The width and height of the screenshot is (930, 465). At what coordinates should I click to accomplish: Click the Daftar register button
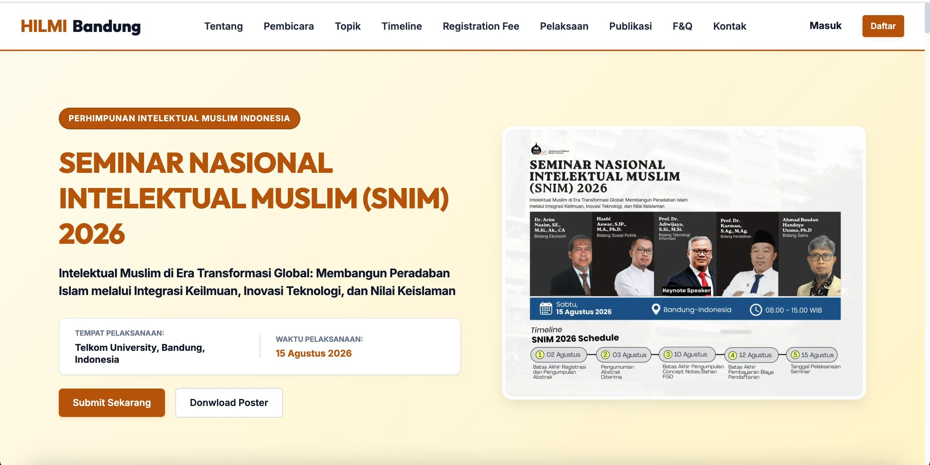[x=883, y=26]
